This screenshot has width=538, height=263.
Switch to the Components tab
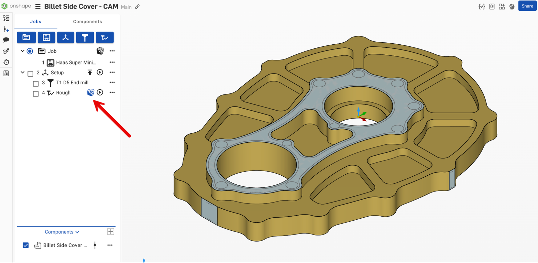tap(87, 21)
